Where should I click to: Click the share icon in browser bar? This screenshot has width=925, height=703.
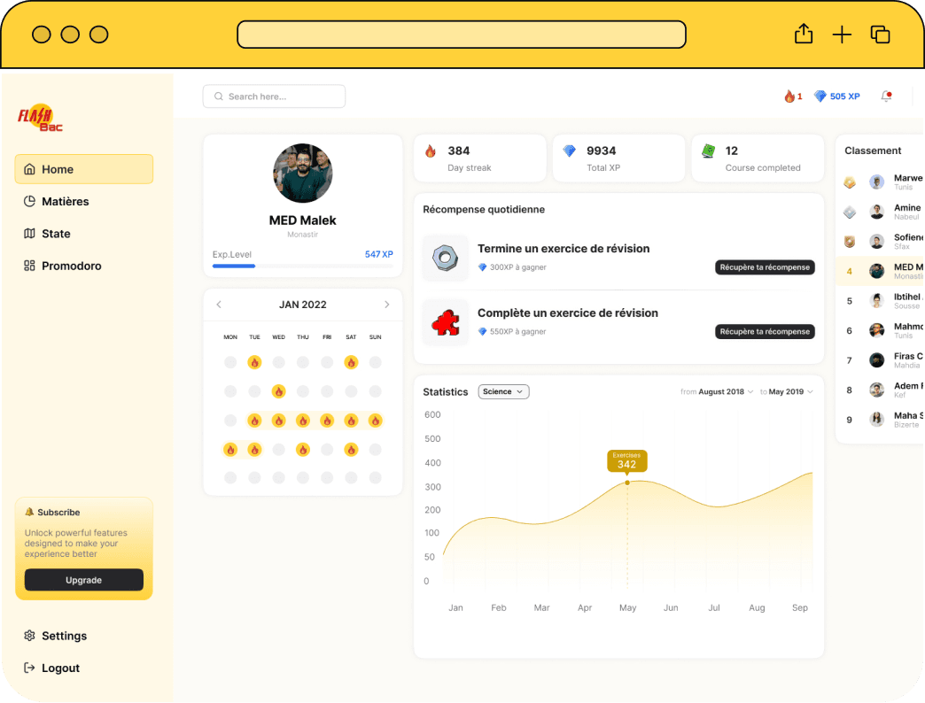803,35
